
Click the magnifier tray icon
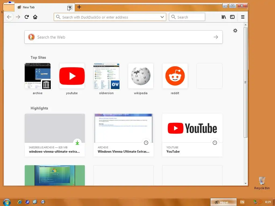coord(260,202)
